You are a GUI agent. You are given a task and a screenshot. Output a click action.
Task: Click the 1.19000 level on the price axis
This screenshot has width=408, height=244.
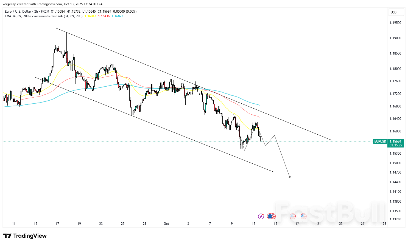coord(395,38)
